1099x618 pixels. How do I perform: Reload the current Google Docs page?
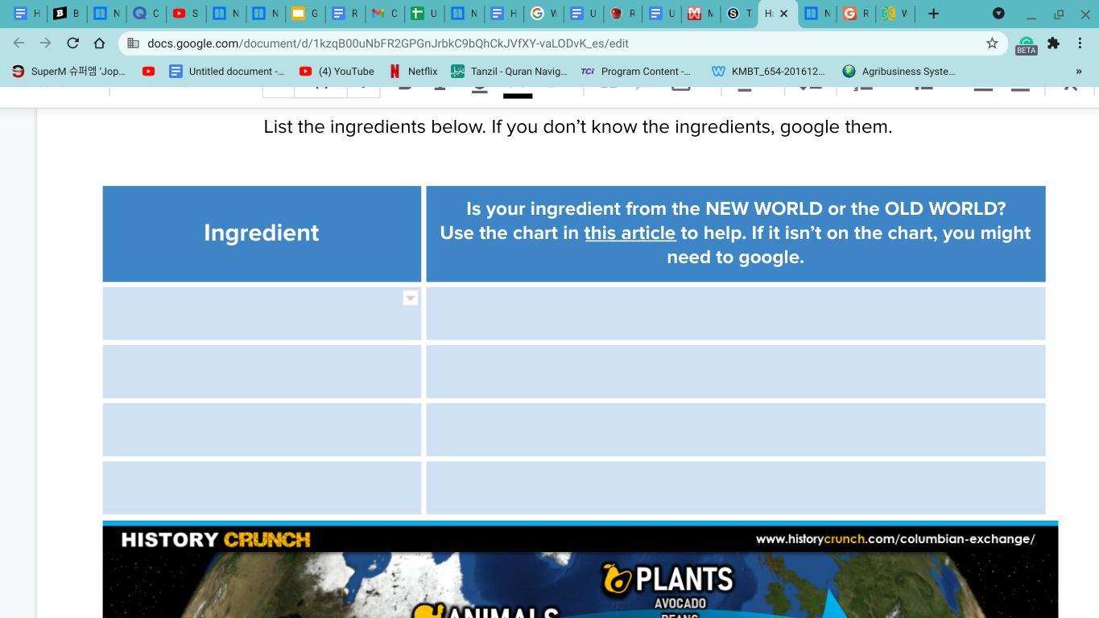(72, 43)
